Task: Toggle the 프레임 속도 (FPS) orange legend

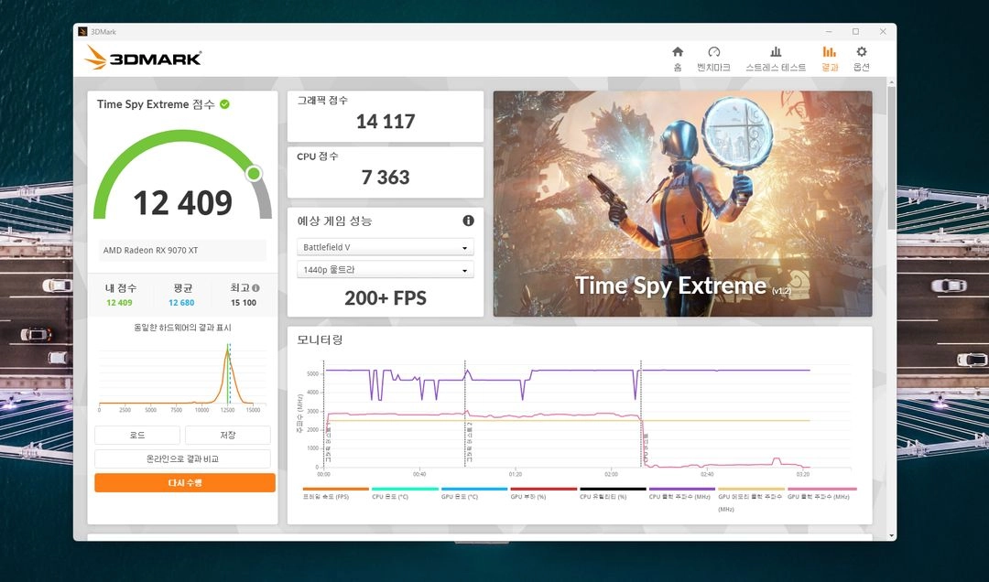Action: click(335, 493)
